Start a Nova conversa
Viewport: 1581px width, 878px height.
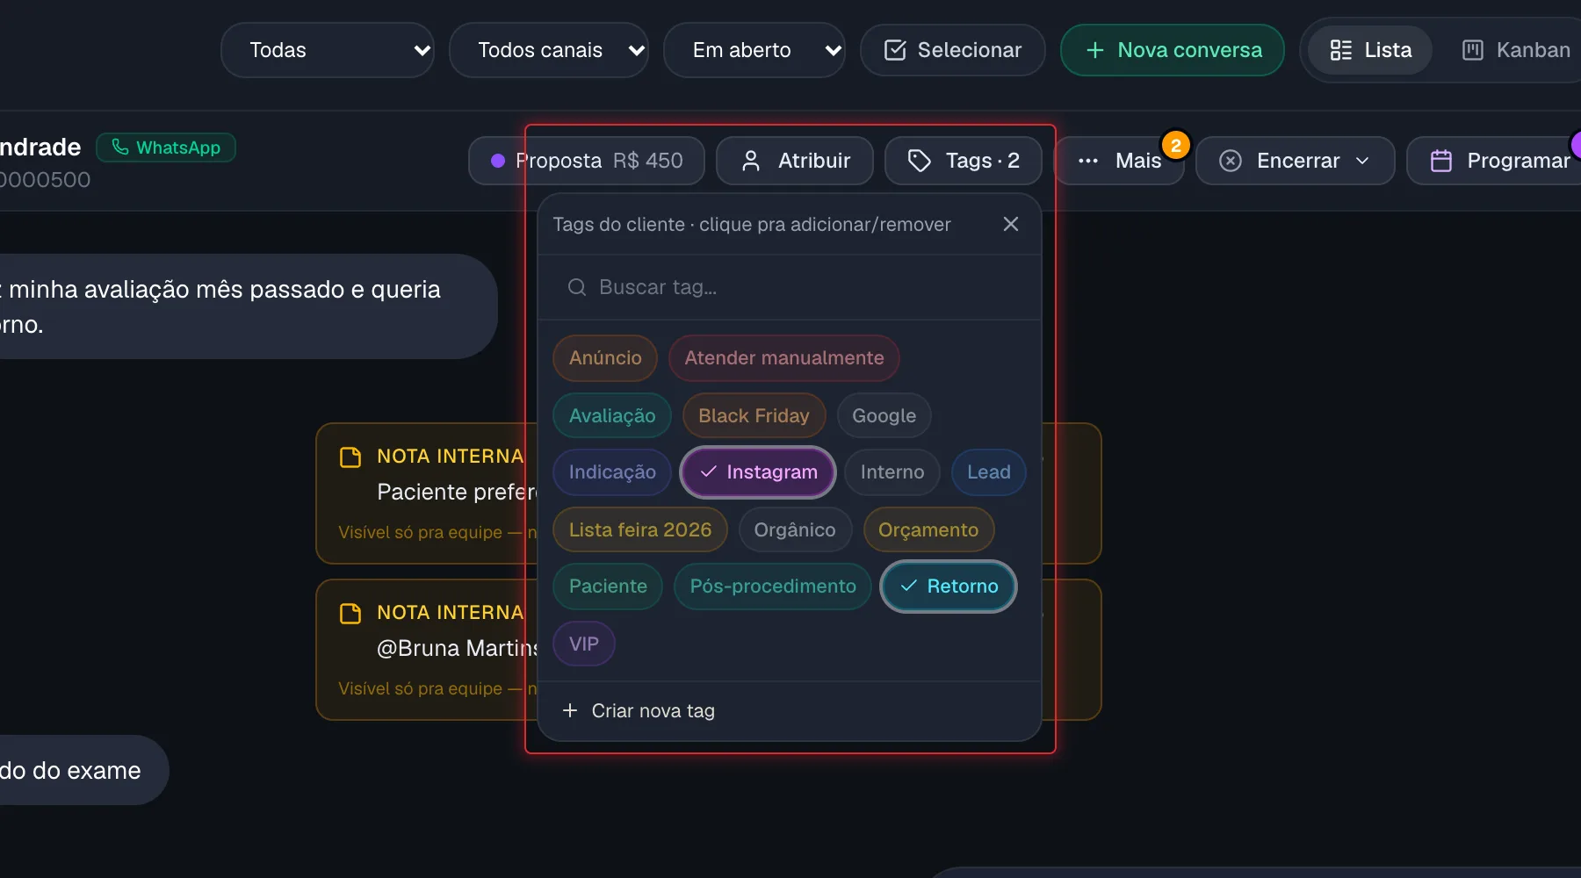[x=1173, y=50]
